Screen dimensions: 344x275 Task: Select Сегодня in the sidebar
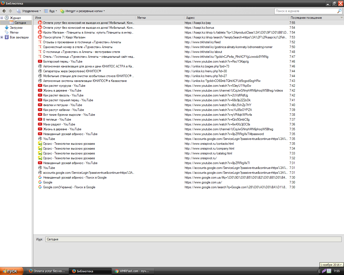click(x=20, y=23)
